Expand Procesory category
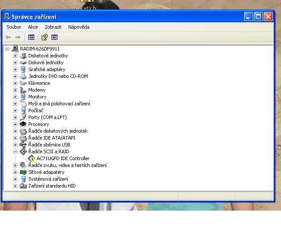This screenshot has height=247, width=281. tap(15, 124)
